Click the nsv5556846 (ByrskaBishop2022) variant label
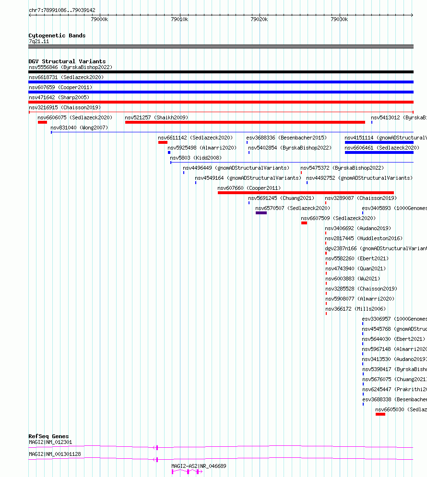427x477 pixels. click(71, 67)
